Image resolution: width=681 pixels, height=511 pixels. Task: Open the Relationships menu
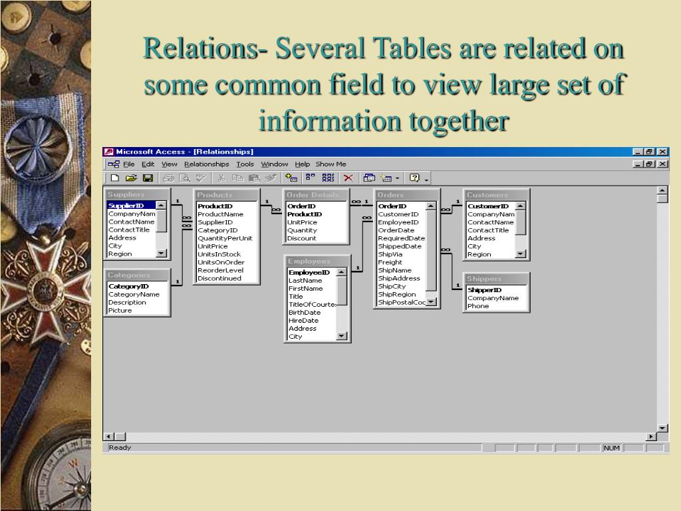(x=206, y=164)
